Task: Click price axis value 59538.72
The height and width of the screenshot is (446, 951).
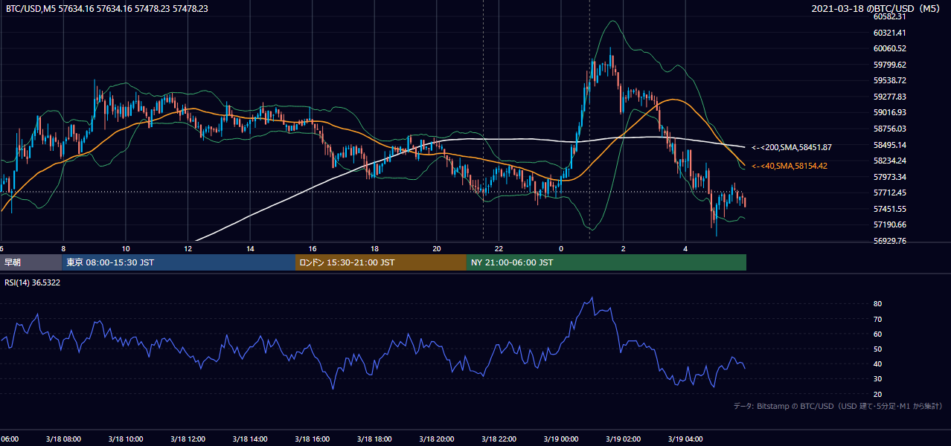Action: point(889,80)
